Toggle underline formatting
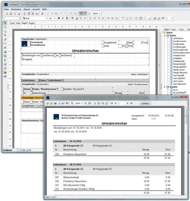190x201 pixels. pyautogui.click(x=67, y=18)
